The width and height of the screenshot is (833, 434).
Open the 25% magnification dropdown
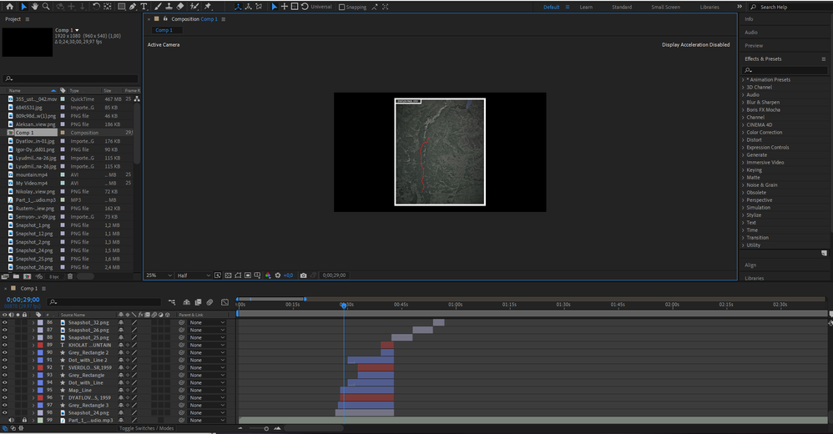(159, 275)
